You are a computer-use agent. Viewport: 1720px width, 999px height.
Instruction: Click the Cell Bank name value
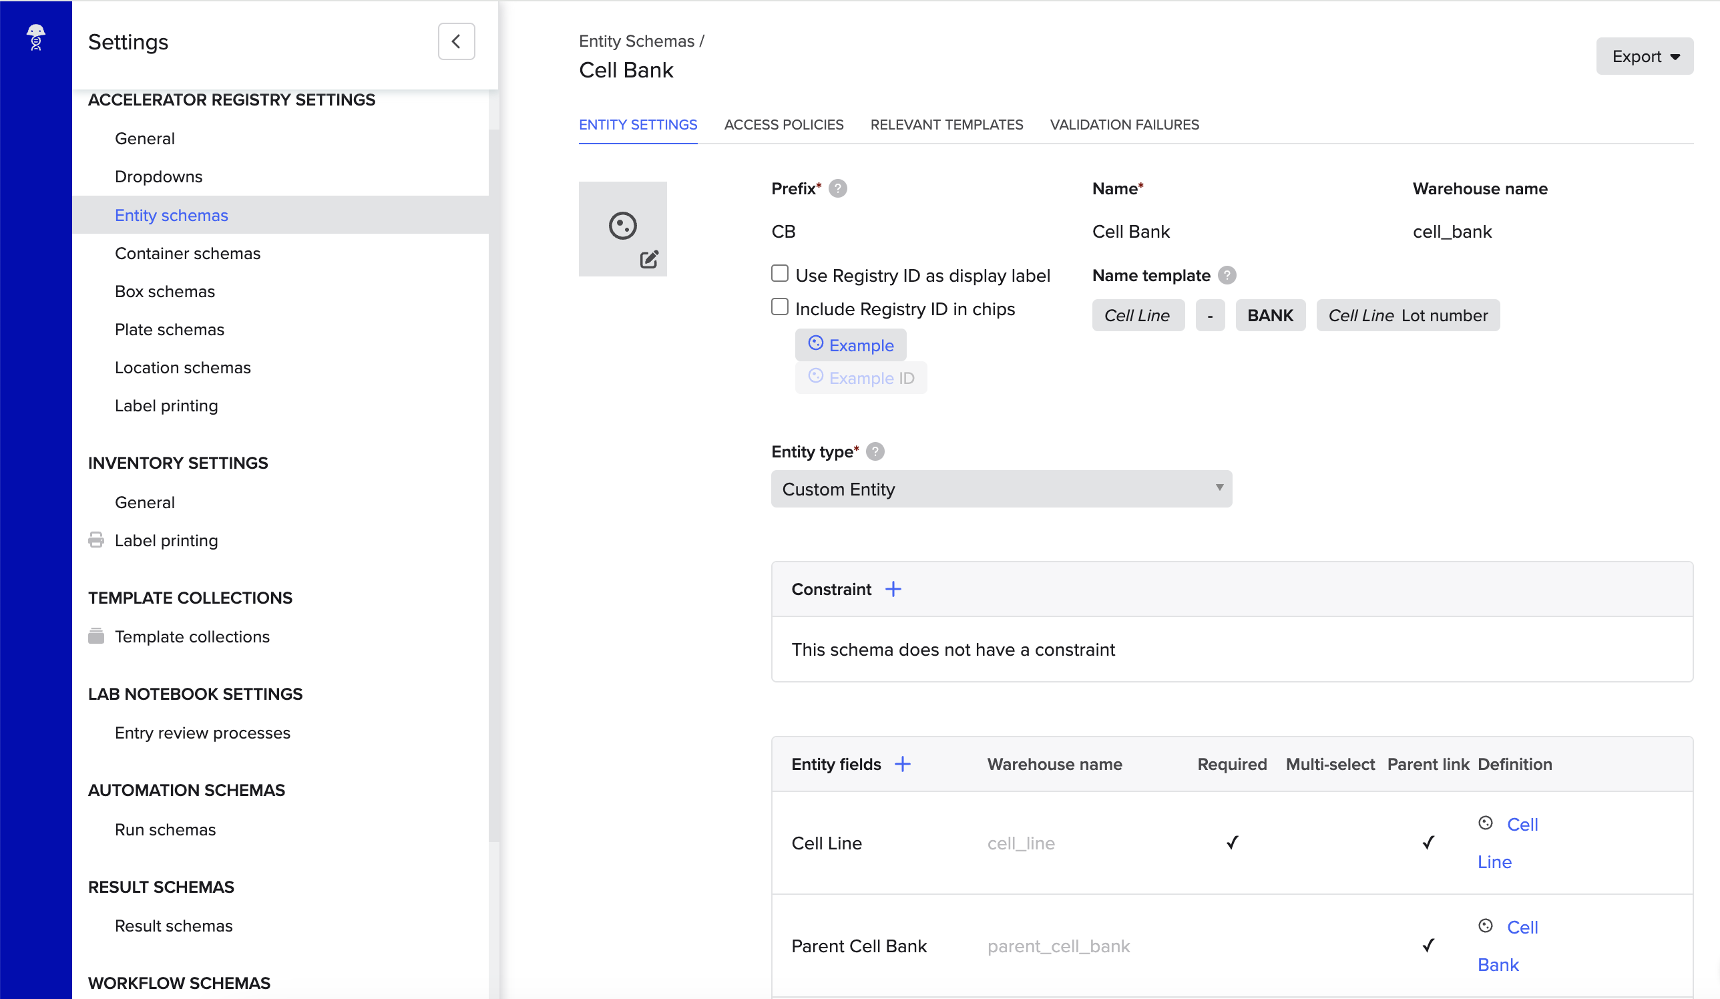1130,232
